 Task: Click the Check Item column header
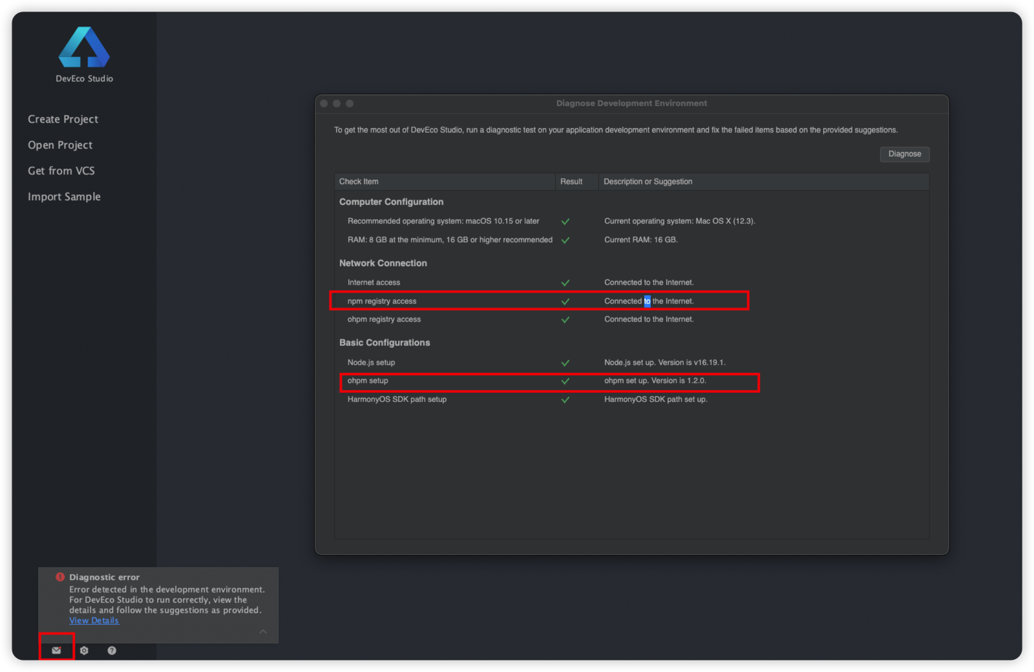pos(445,182)
